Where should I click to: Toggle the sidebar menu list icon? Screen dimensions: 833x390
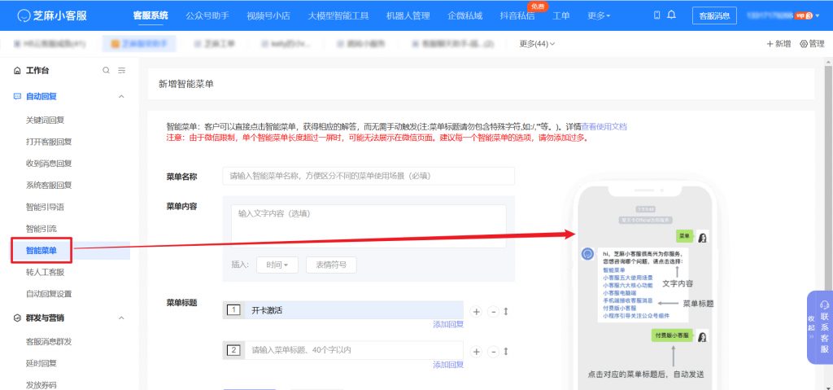[x=122, y=70]
